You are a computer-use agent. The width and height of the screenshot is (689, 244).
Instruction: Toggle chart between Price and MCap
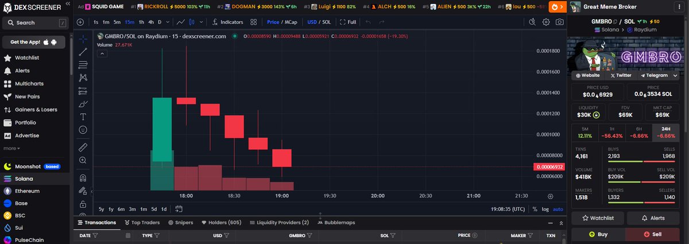281,22
